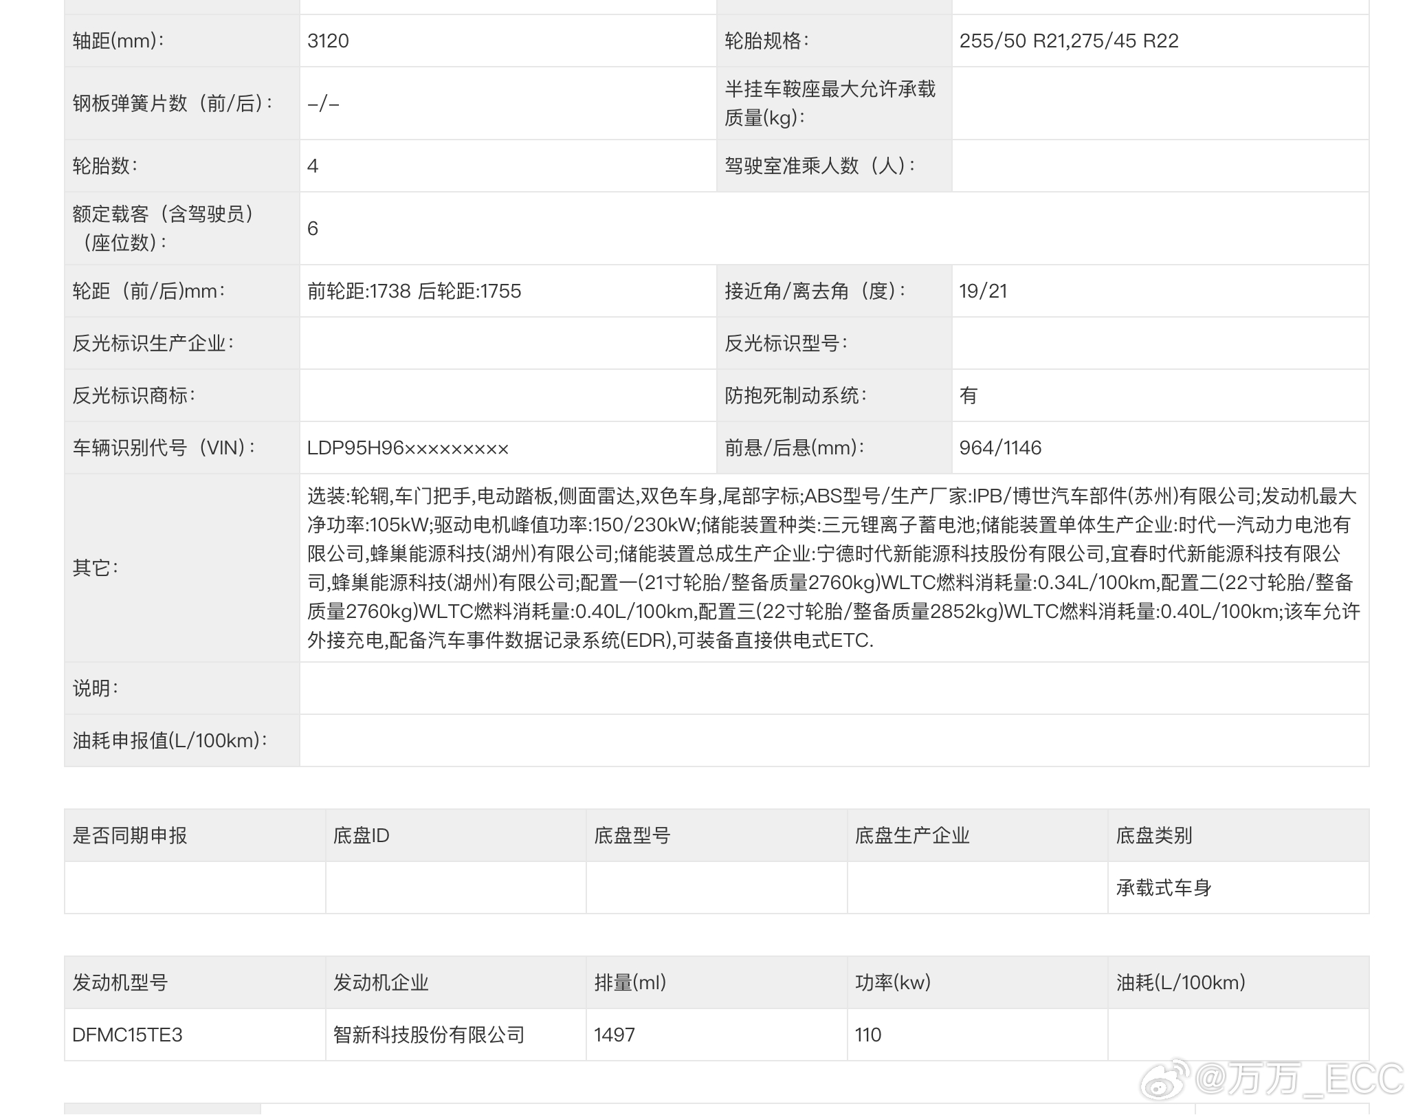Select the 轮胎规格 label
Screen dimensions: 1416x1115
pyautogui.click(x=767, y=41)
